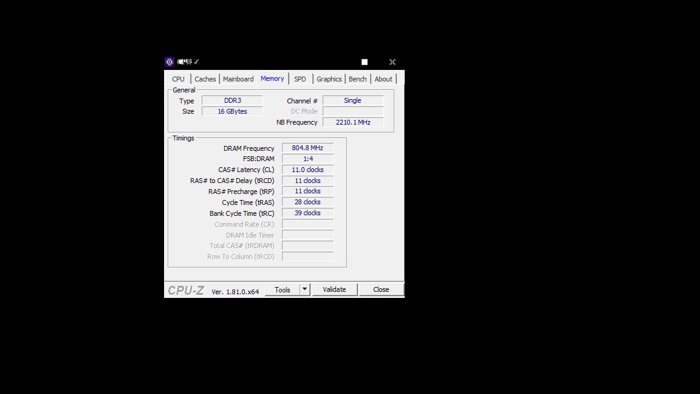This screenshot has width=700, height=394.
Task: Click the 16 GBytes size field
Action: pos(232,111)
